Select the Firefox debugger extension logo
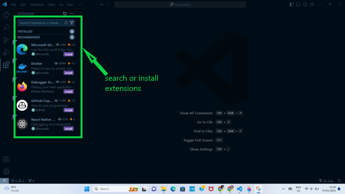Screen dimensions: 345x194 (22, 87)
